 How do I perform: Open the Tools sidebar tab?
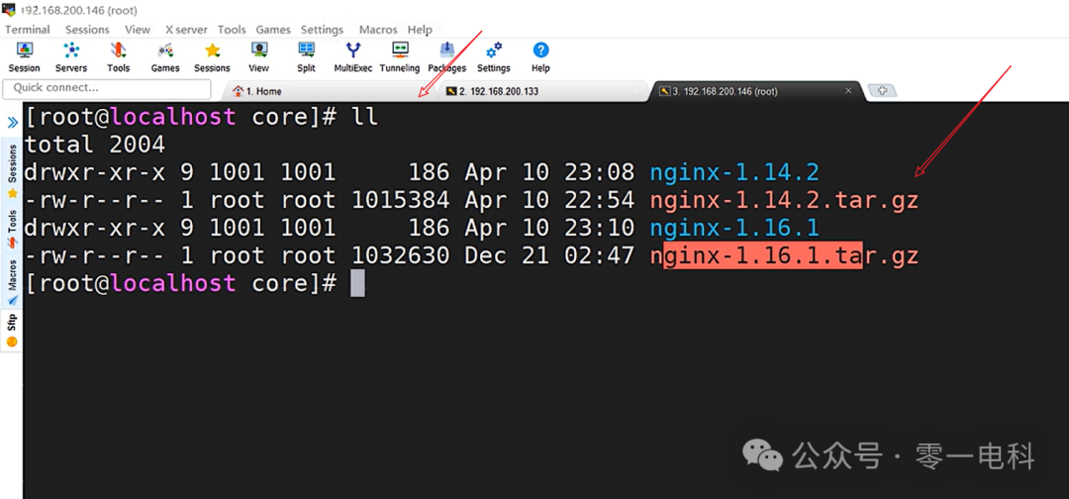click(x=12, y=230)
